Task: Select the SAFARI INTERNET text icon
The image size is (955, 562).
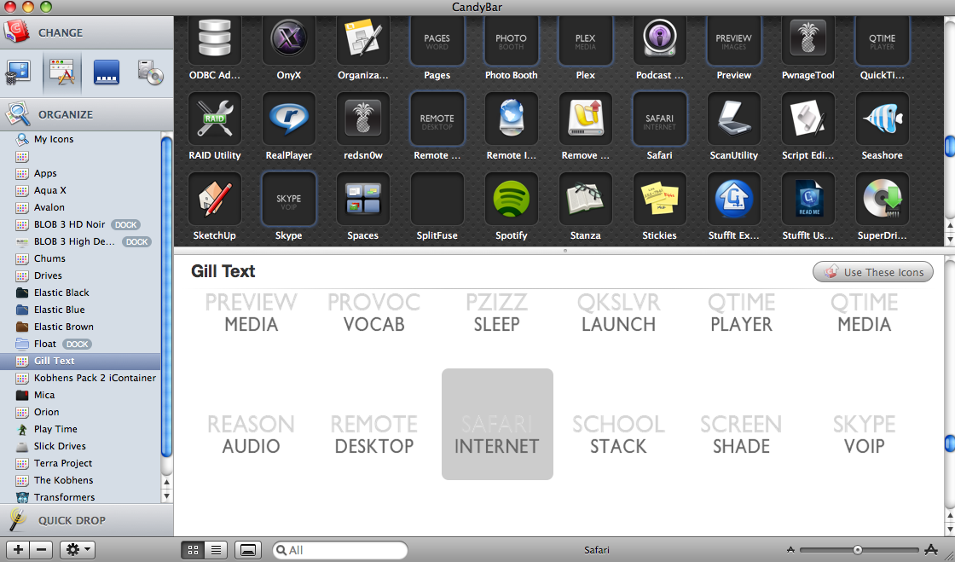Action: click(497, 424)
